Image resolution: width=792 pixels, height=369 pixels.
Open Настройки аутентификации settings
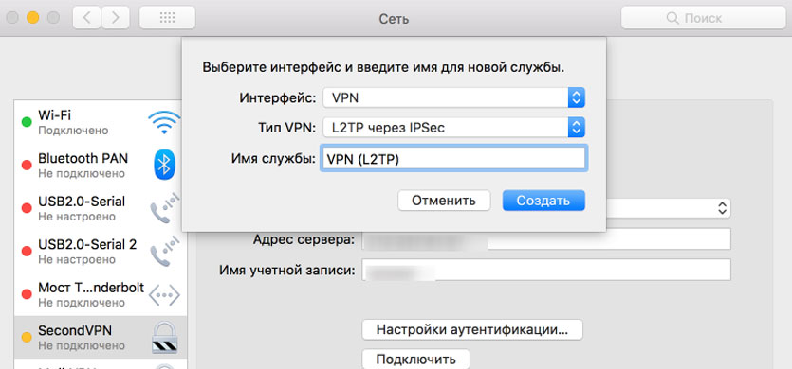pyautogui.click(x=472, y=330)
